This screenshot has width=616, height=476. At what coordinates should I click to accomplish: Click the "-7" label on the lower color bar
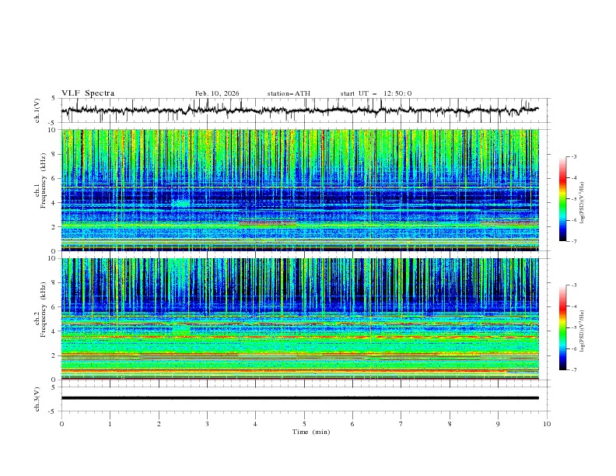coord(573,370)
